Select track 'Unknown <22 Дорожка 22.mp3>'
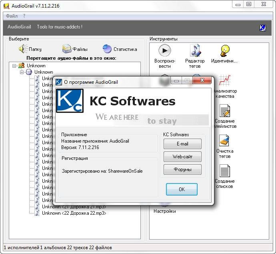Image resolution: width=276 pixels, height=254 pixels. click(74, 213)
